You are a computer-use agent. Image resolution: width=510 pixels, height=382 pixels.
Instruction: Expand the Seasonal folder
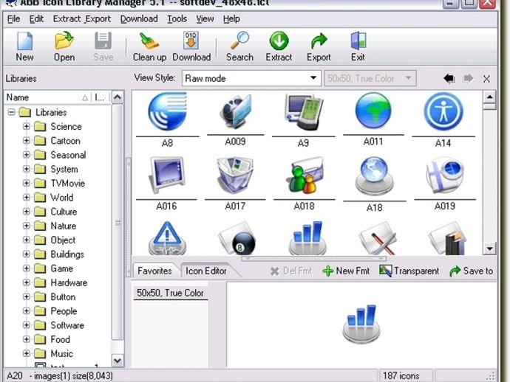click(27, 155)
